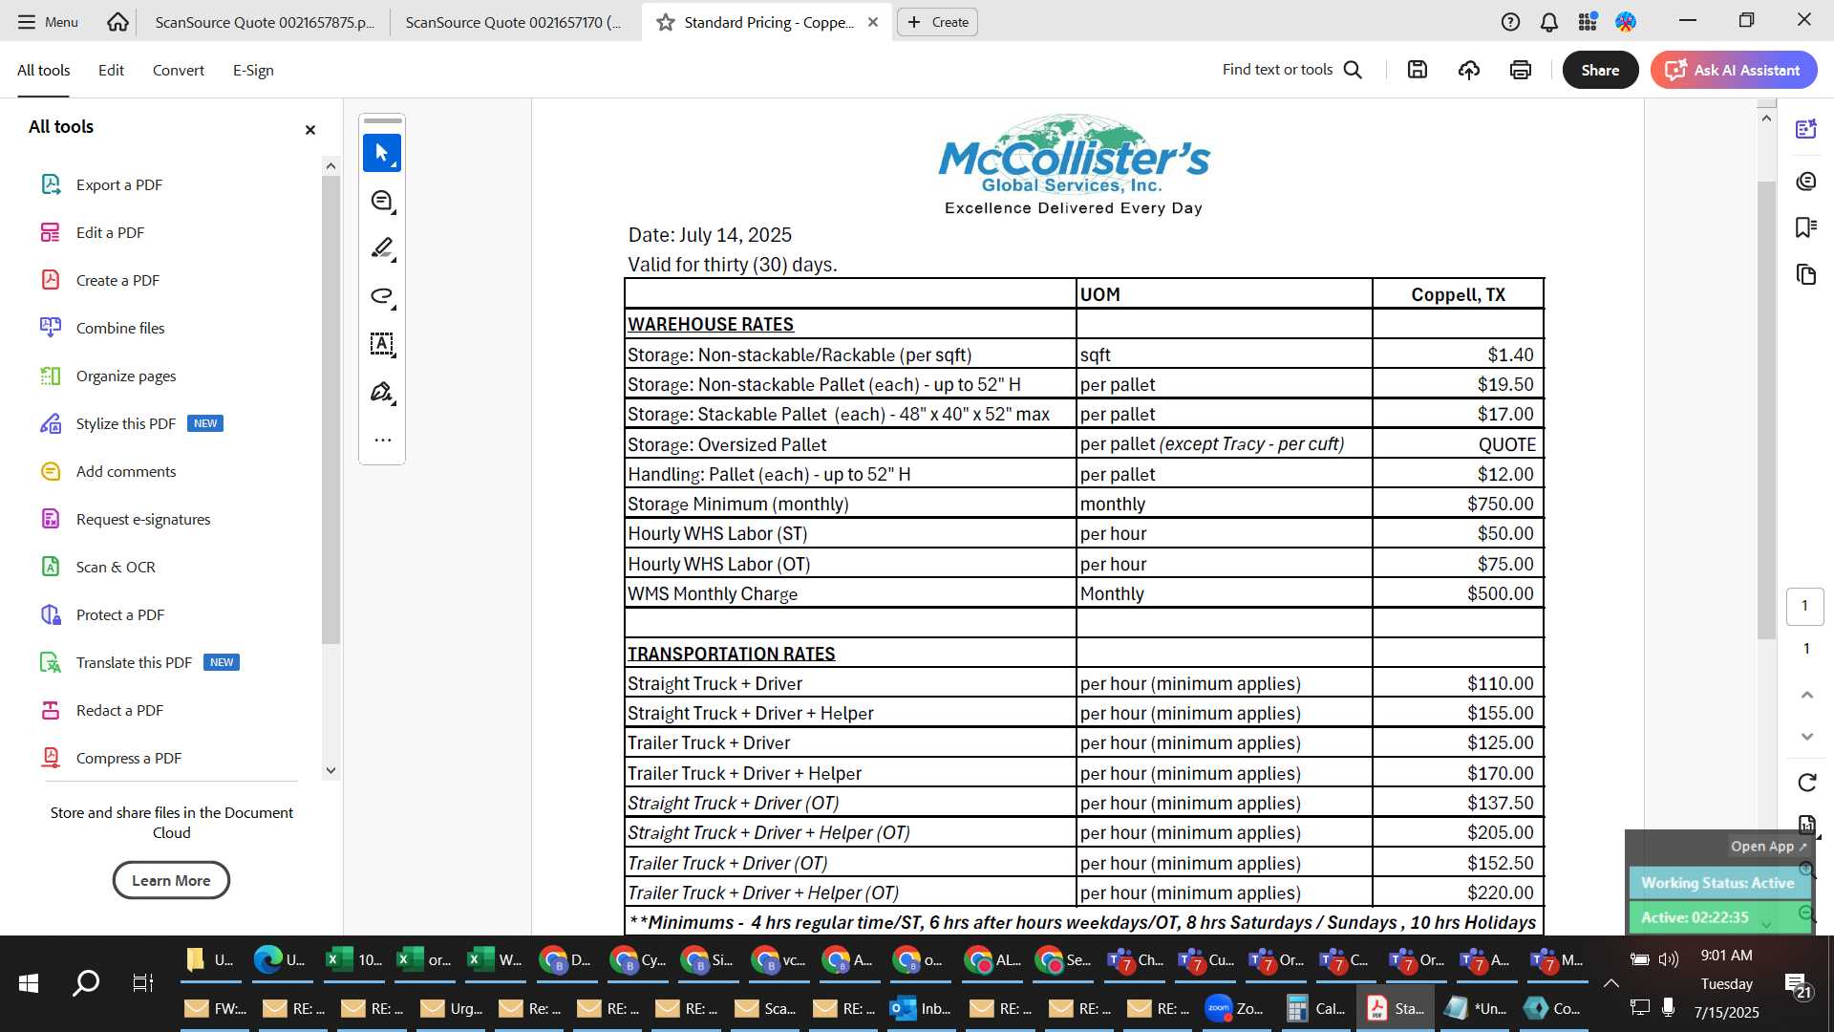Choose the add comment bubble tool

[382, 201]
